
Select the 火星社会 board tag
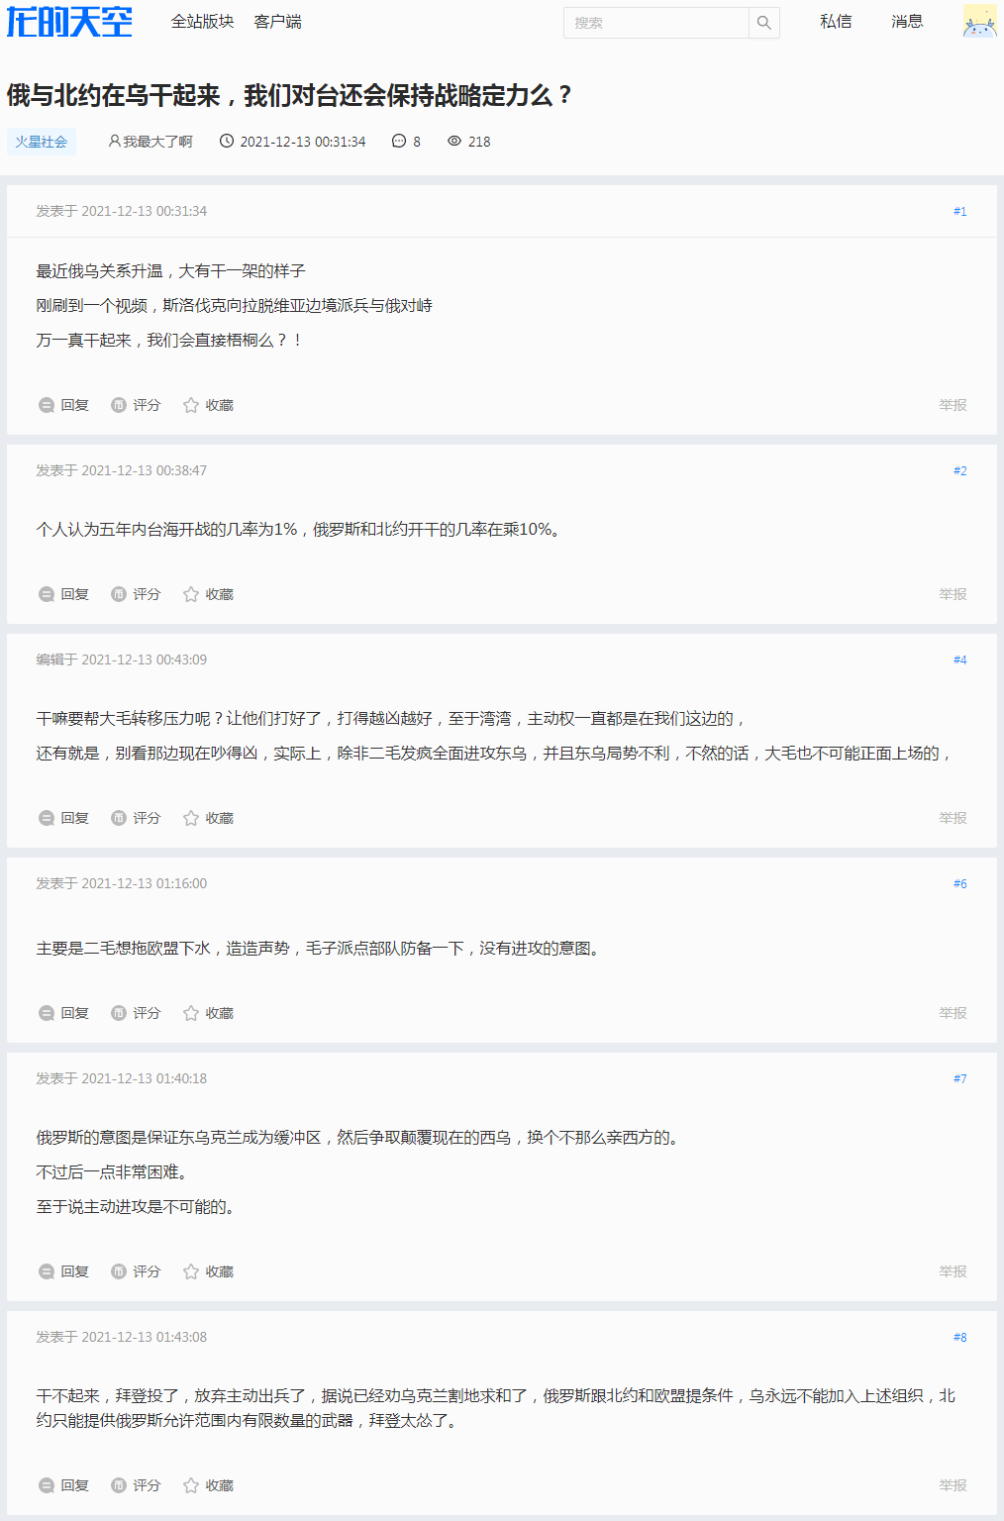click(42, 142)
